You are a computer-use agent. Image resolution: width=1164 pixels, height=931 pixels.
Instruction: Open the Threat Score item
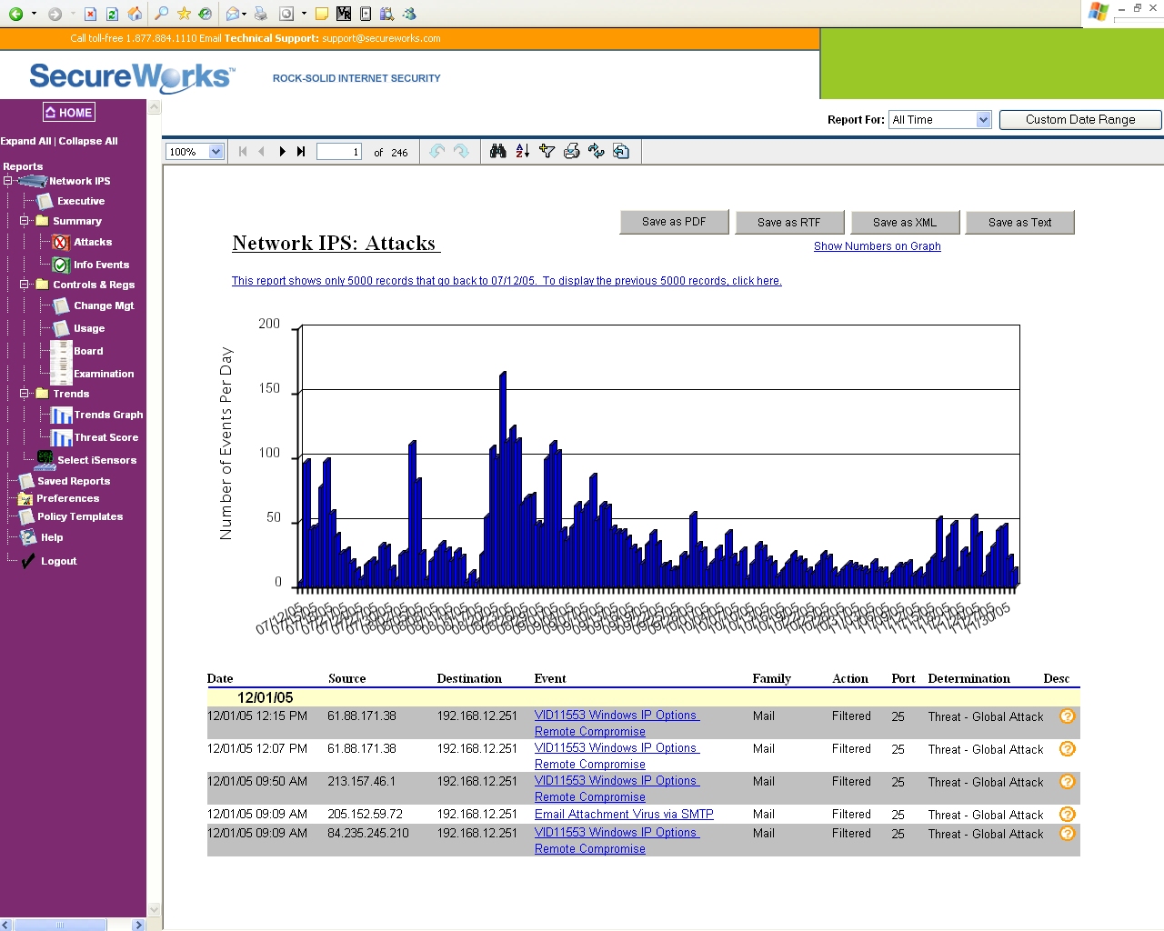[105, 438]
